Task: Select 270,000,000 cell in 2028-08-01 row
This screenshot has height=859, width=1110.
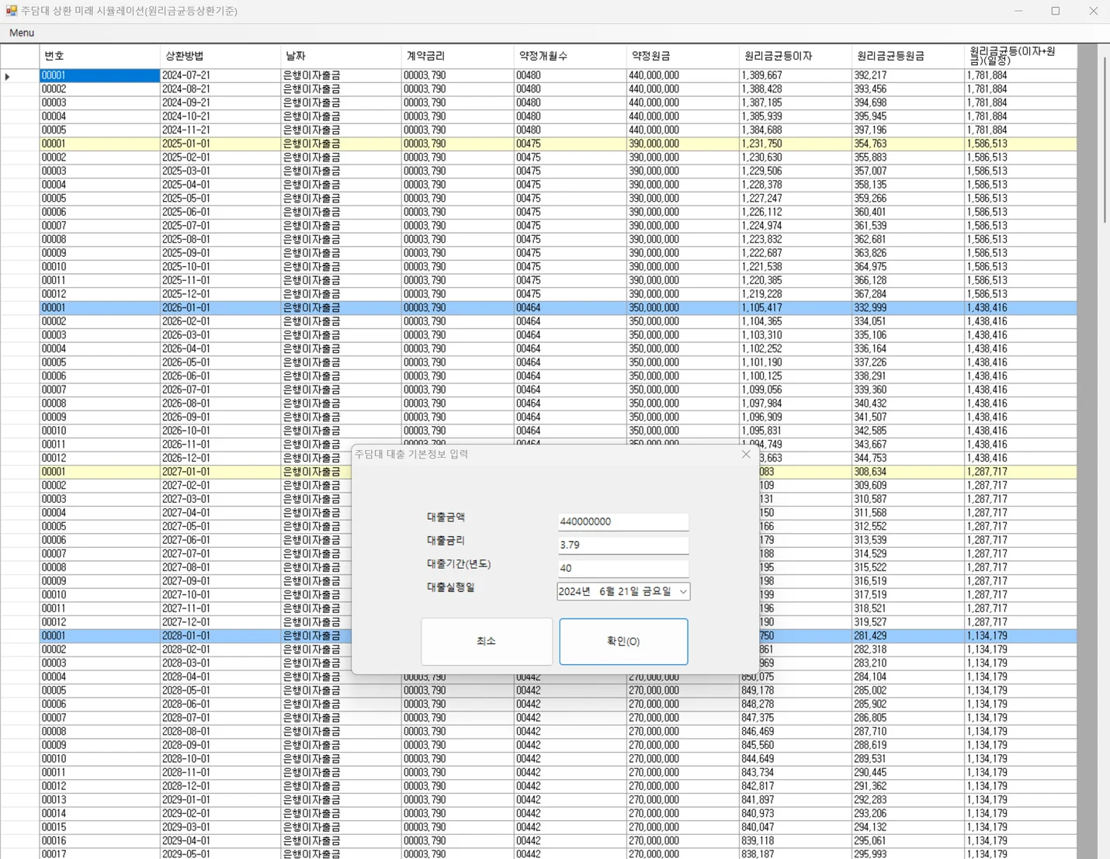Action: [x=682, y=731]
